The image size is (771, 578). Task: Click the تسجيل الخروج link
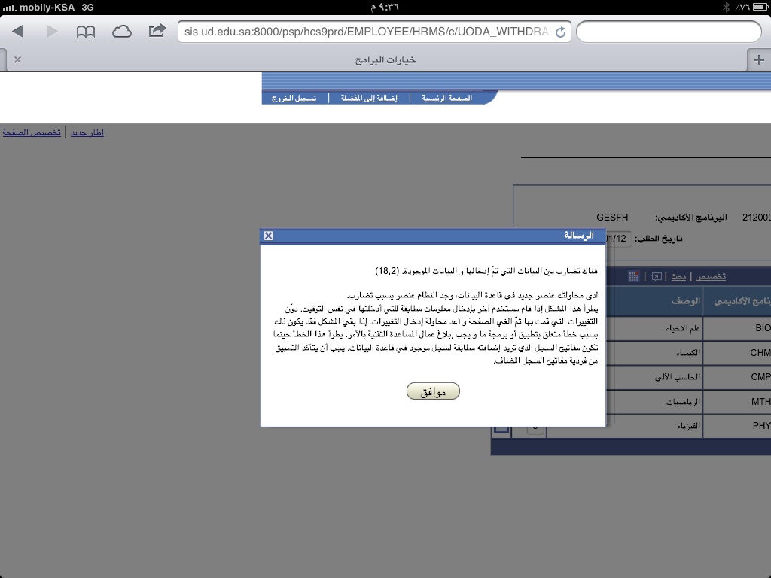pyautogui.click(x=294, y=99)
